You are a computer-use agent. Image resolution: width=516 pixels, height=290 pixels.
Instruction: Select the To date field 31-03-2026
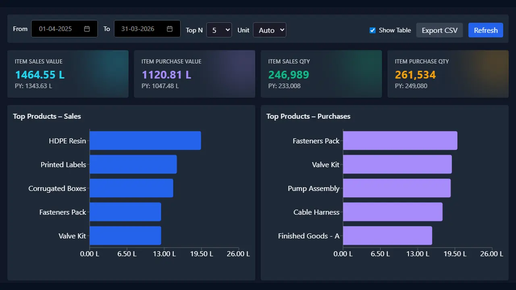pyautogui.click(x=147, y=29)
